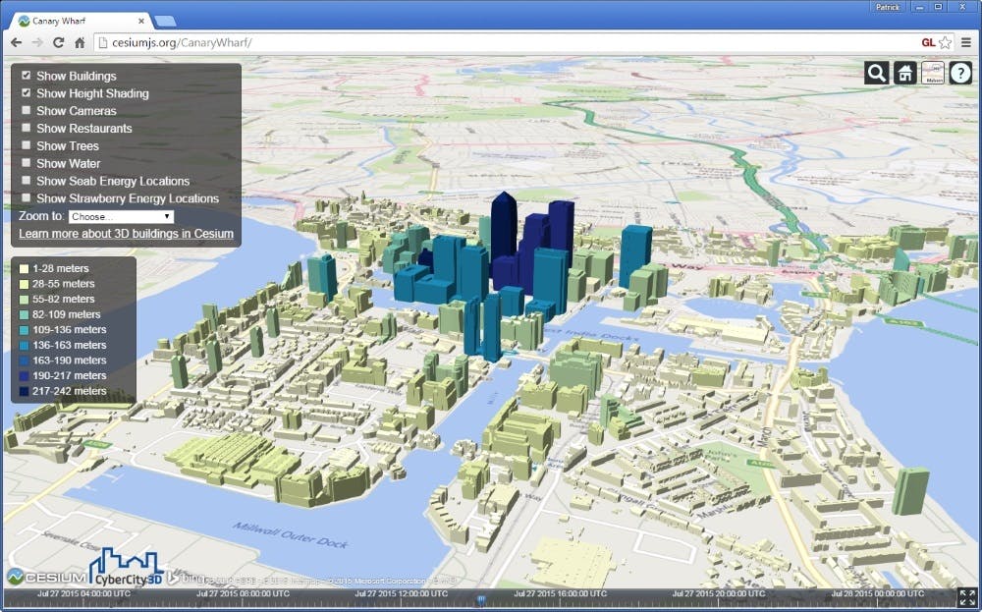This screenshot has height=612, width=982.
Task: Open Cesium help with the question mark icon
Action: click(x=959, y=72)
